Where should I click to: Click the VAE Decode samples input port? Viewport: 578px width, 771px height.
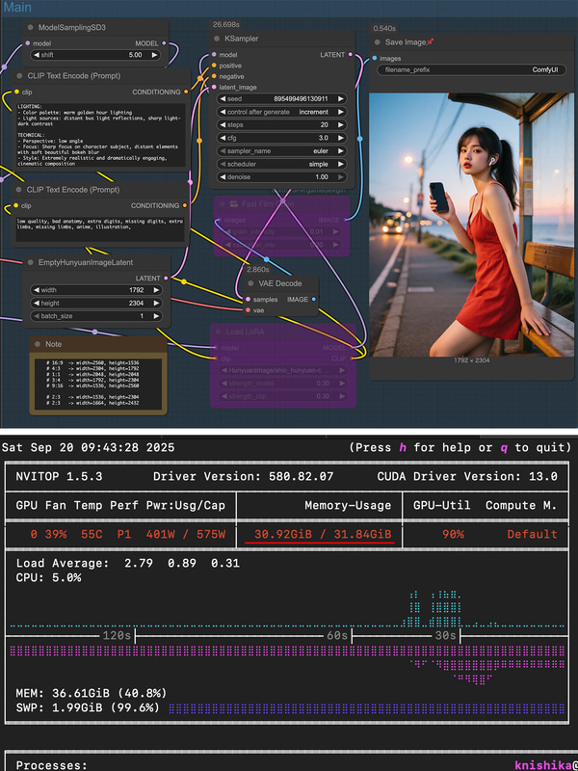(249, 299)
